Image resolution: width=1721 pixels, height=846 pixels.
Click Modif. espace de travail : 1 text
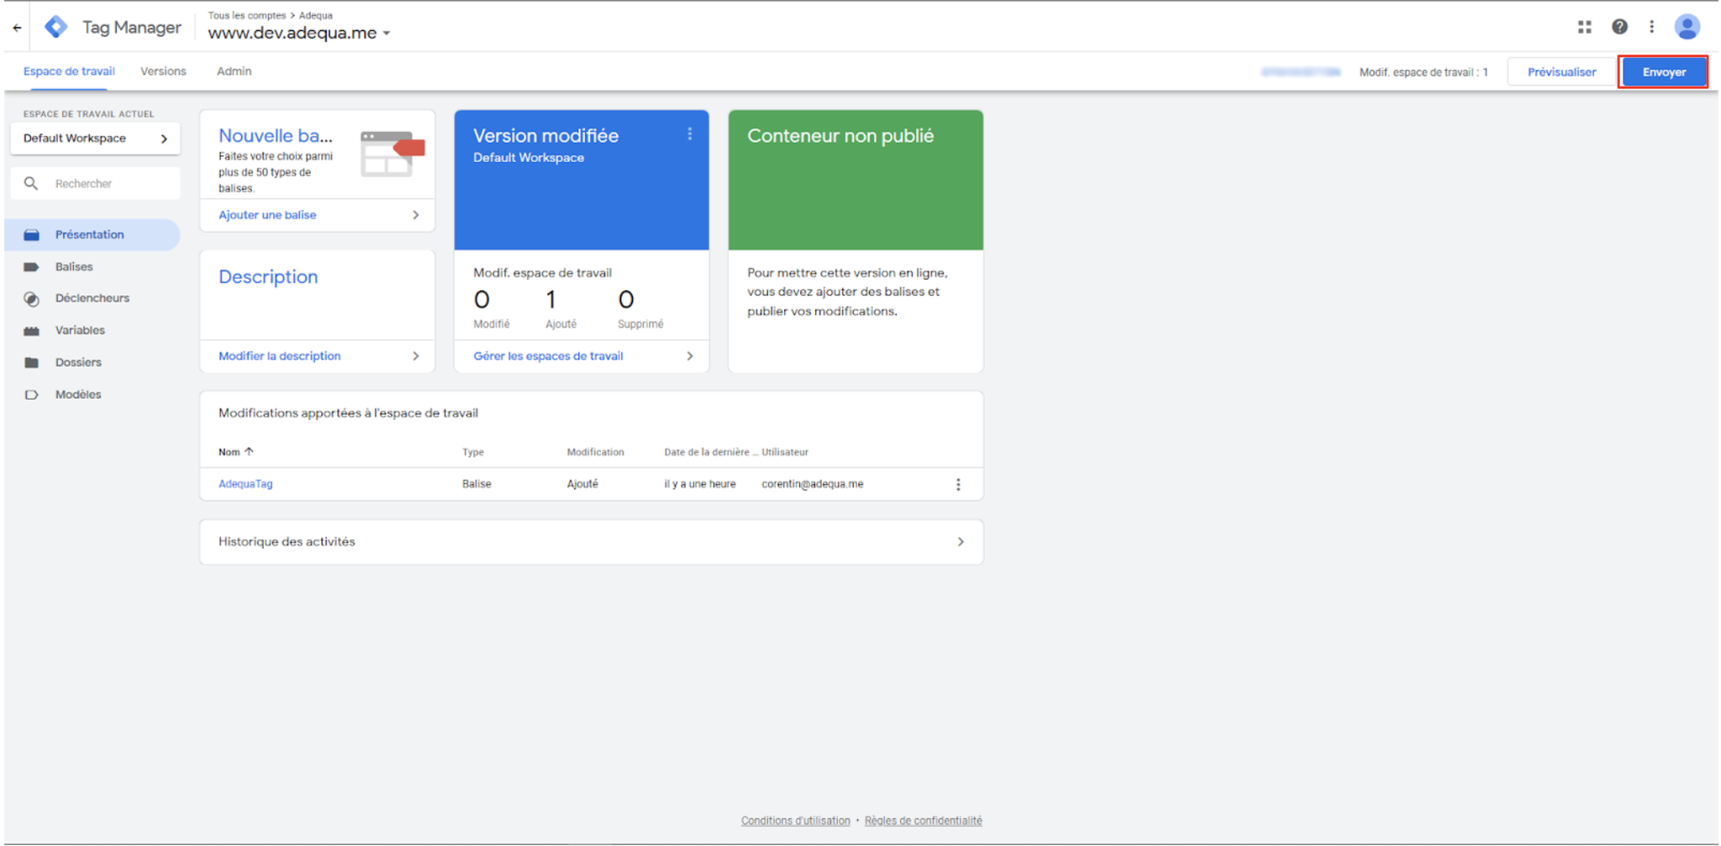tap(1424, 72)
